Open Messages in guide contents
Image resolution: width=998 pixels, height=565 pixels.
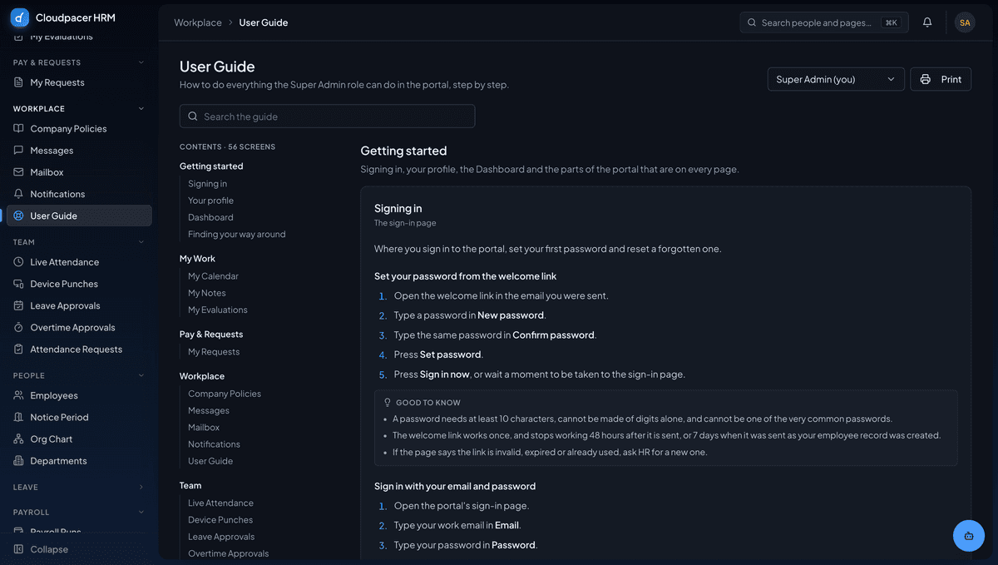(x=209, y=410)
